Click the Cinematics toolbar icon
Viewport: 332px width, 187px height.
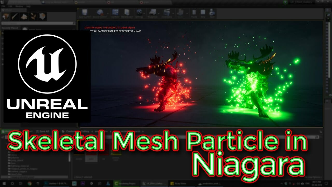click(167, 14)
